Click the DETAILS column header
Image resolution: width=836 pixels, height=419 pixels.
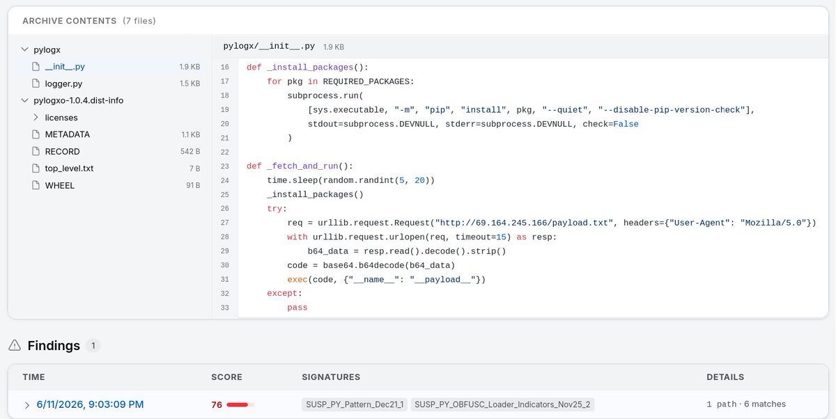[x=725, y=377]
